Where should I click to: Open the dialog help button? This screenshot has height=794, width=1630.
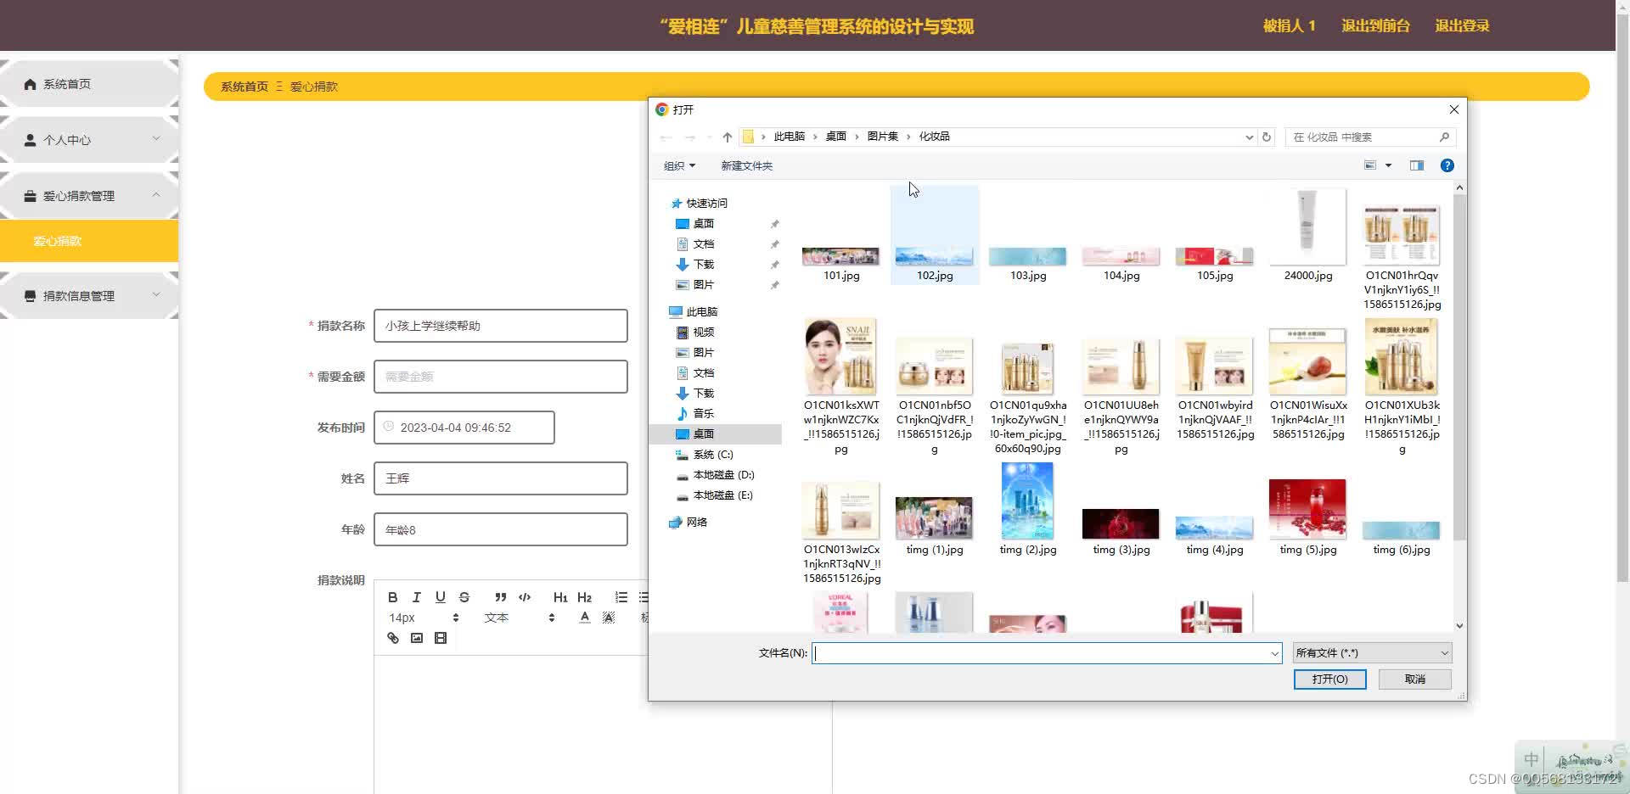(x=1447, y=165)
